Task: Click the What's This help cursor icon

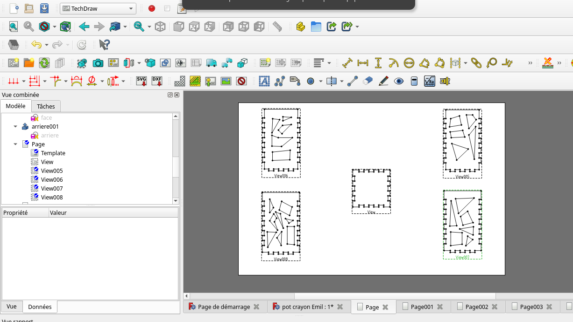Action: coord(105,45)
